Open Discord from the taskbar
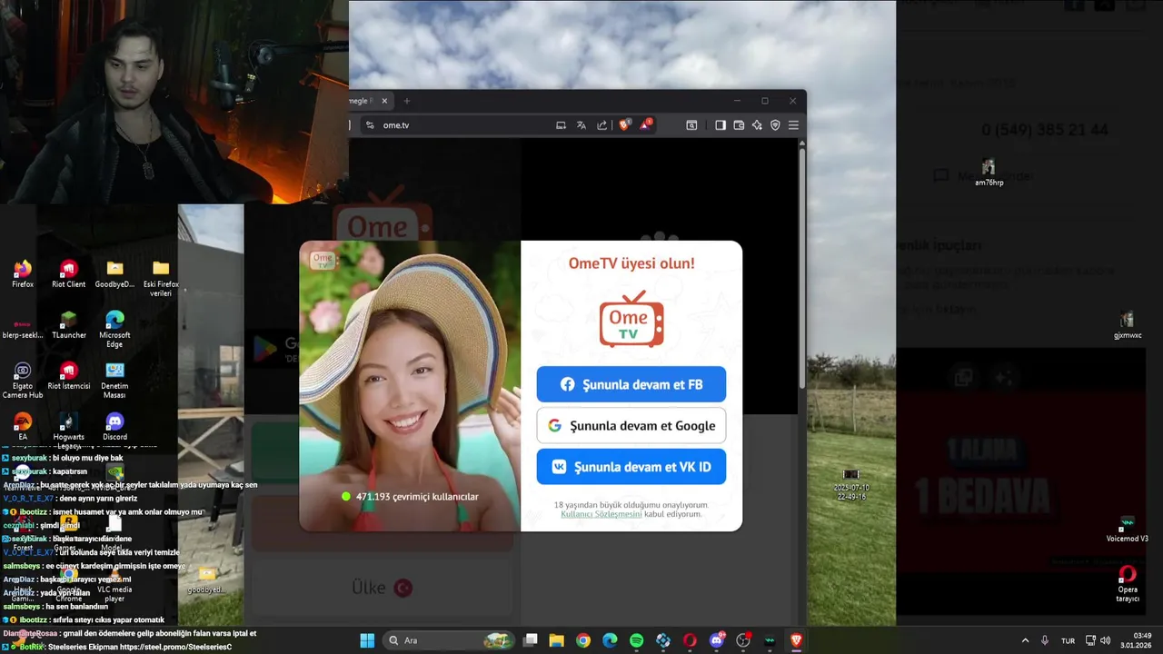Screen dimensions: 1163x654 click(x=717, y=640)
